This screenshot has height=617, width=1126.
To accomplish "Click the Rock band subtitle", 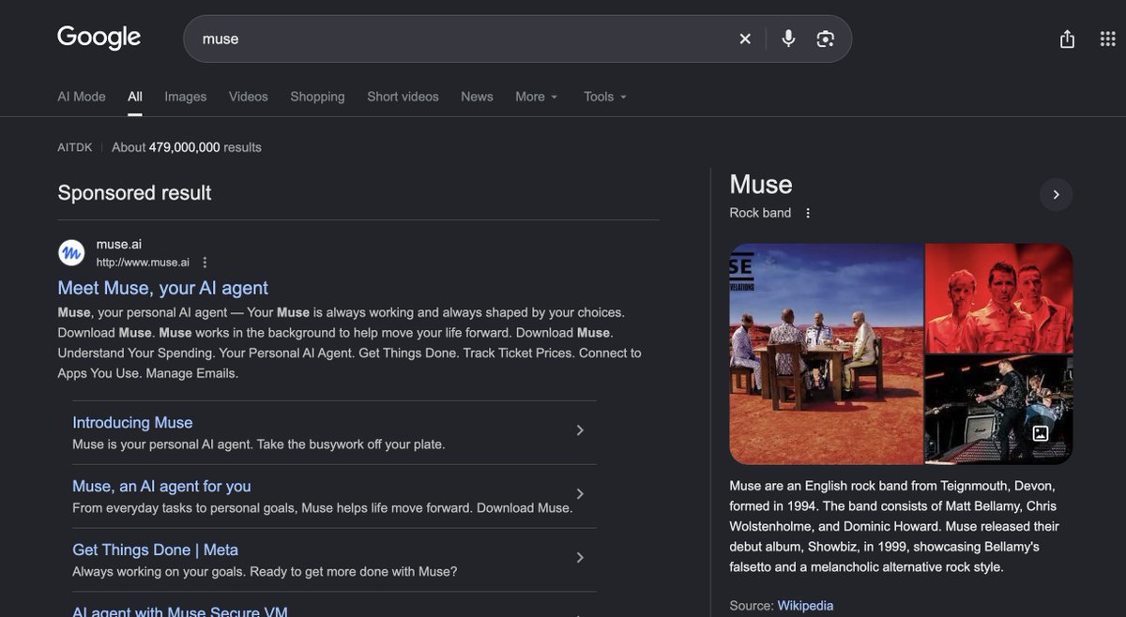I will coord(760,213).
